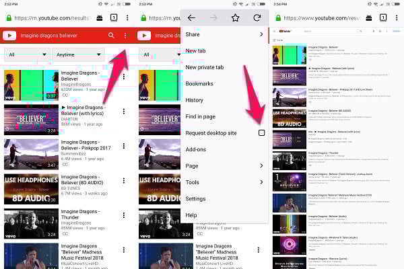Tap reload icon in browser menu
404x269 pixels.
pos(257,17)
